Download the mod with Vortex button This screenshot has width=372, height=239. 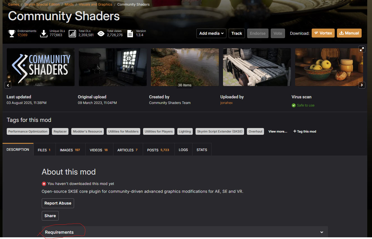tap(323, 33)
